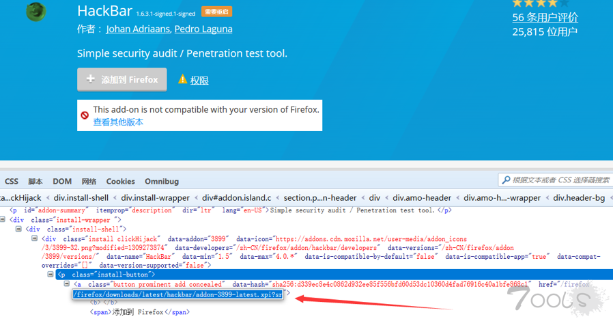Switch to the Cookies tab
Image resolution: width=613 pixels, height=321 pixels.
pos(120,182)
